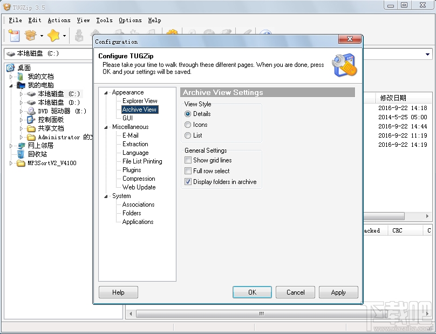Open Compression settings page
The image size is (436, 334).
139,179
